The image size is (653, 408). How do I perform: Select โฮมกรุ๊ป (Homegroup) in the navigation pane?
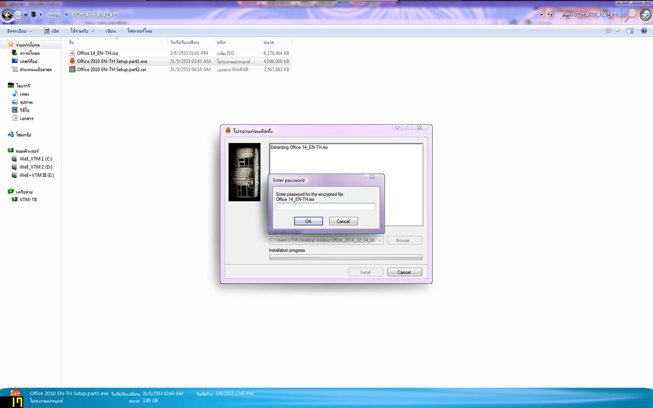click(x=23, y=135)
